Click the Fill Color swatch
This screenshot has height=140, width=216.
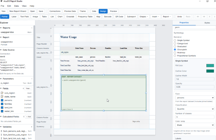[x=210, y=66]
